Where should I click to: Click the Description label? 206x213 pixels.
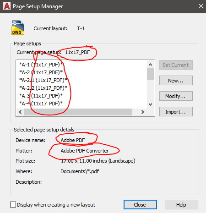[x=29, y=182]
